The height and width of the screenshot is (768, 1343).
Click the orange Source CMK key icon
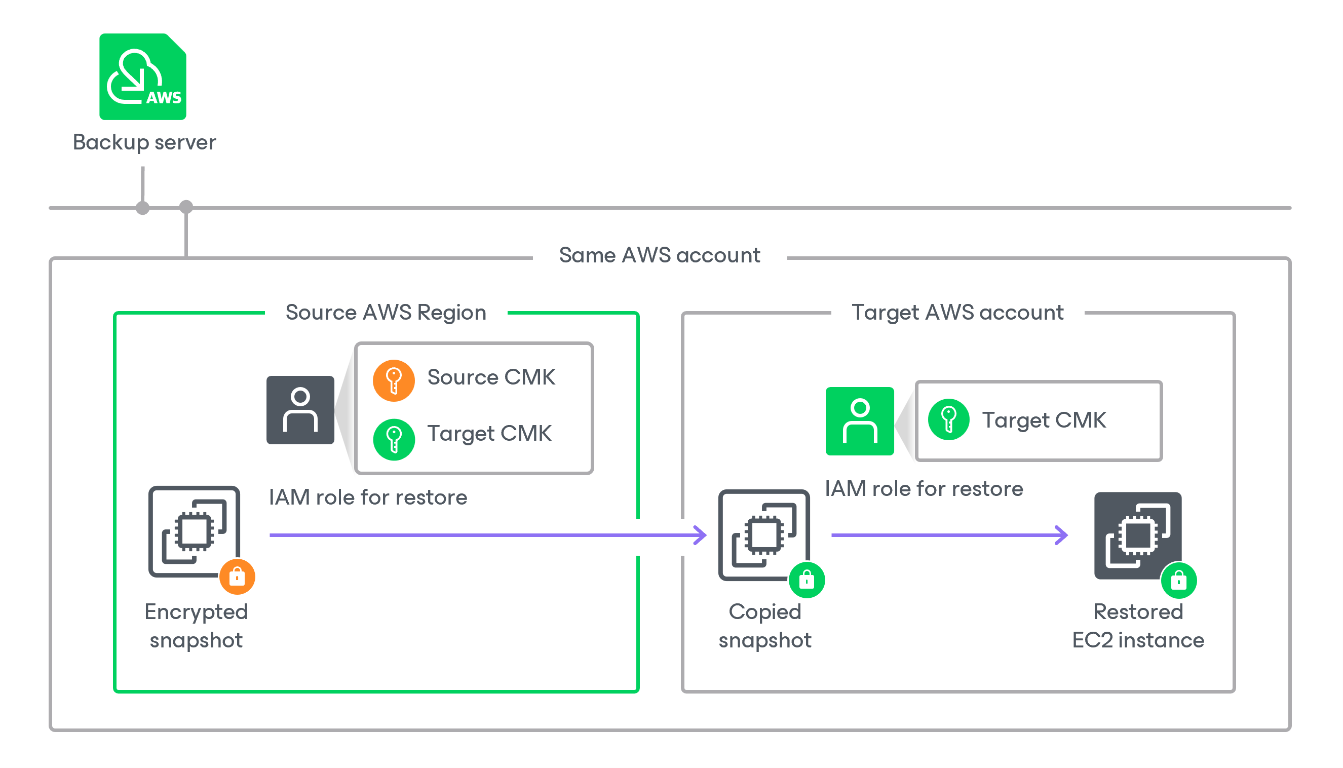(x=394, y=380)
